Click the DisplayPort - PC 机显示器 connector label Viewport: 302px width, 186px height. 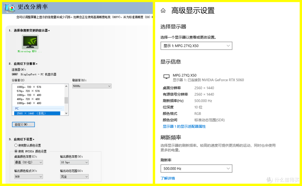(38, 74)
